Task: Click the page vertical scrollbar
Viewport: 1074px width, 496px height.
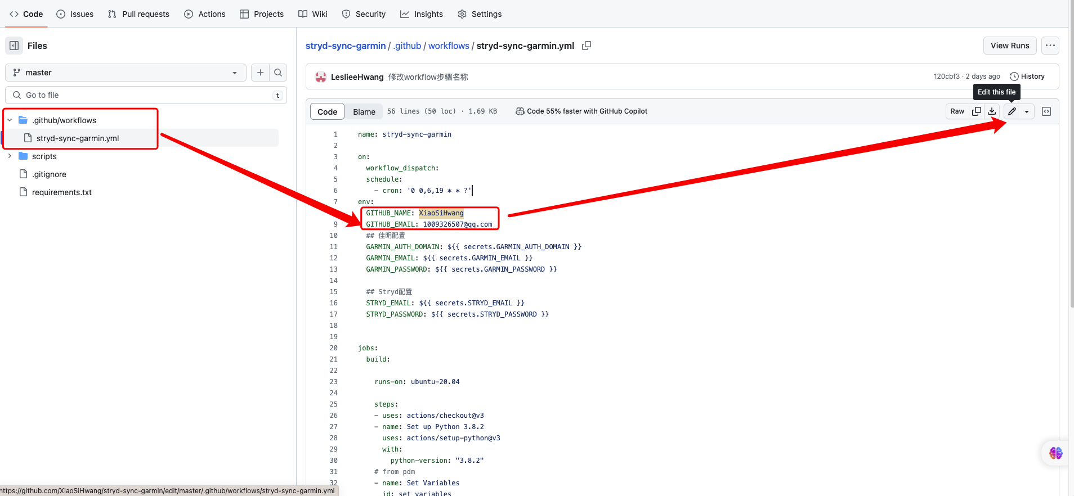Action: click(1072, 154)
